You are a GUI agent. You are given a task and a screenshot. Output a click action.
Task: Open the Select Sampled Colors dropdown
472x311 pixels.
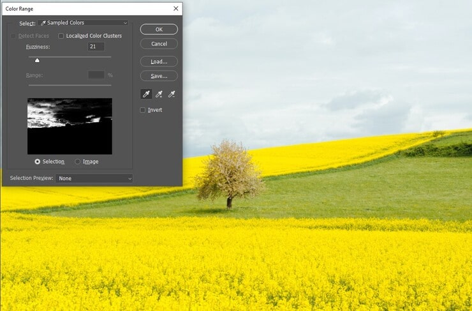[83, 23]
